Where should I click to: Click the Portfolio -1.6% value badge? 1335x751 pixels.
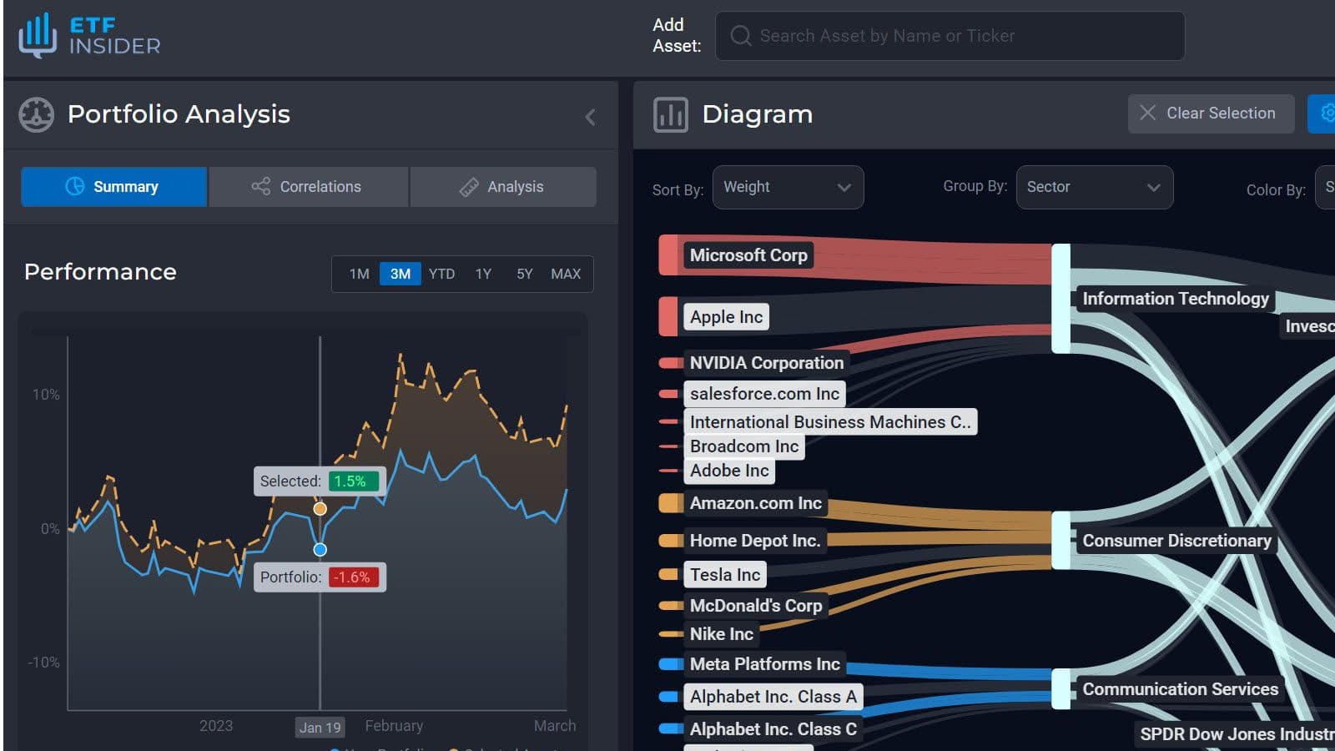click(354, 577)
